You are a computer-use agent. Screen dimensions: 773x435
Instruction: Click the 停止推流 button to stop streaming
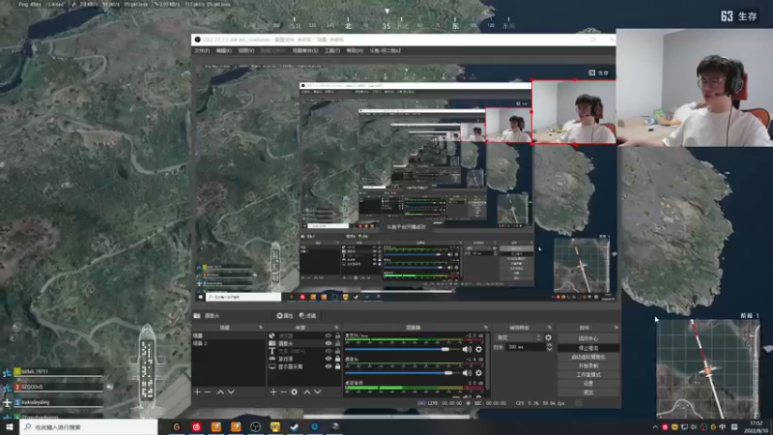(588, 348)
